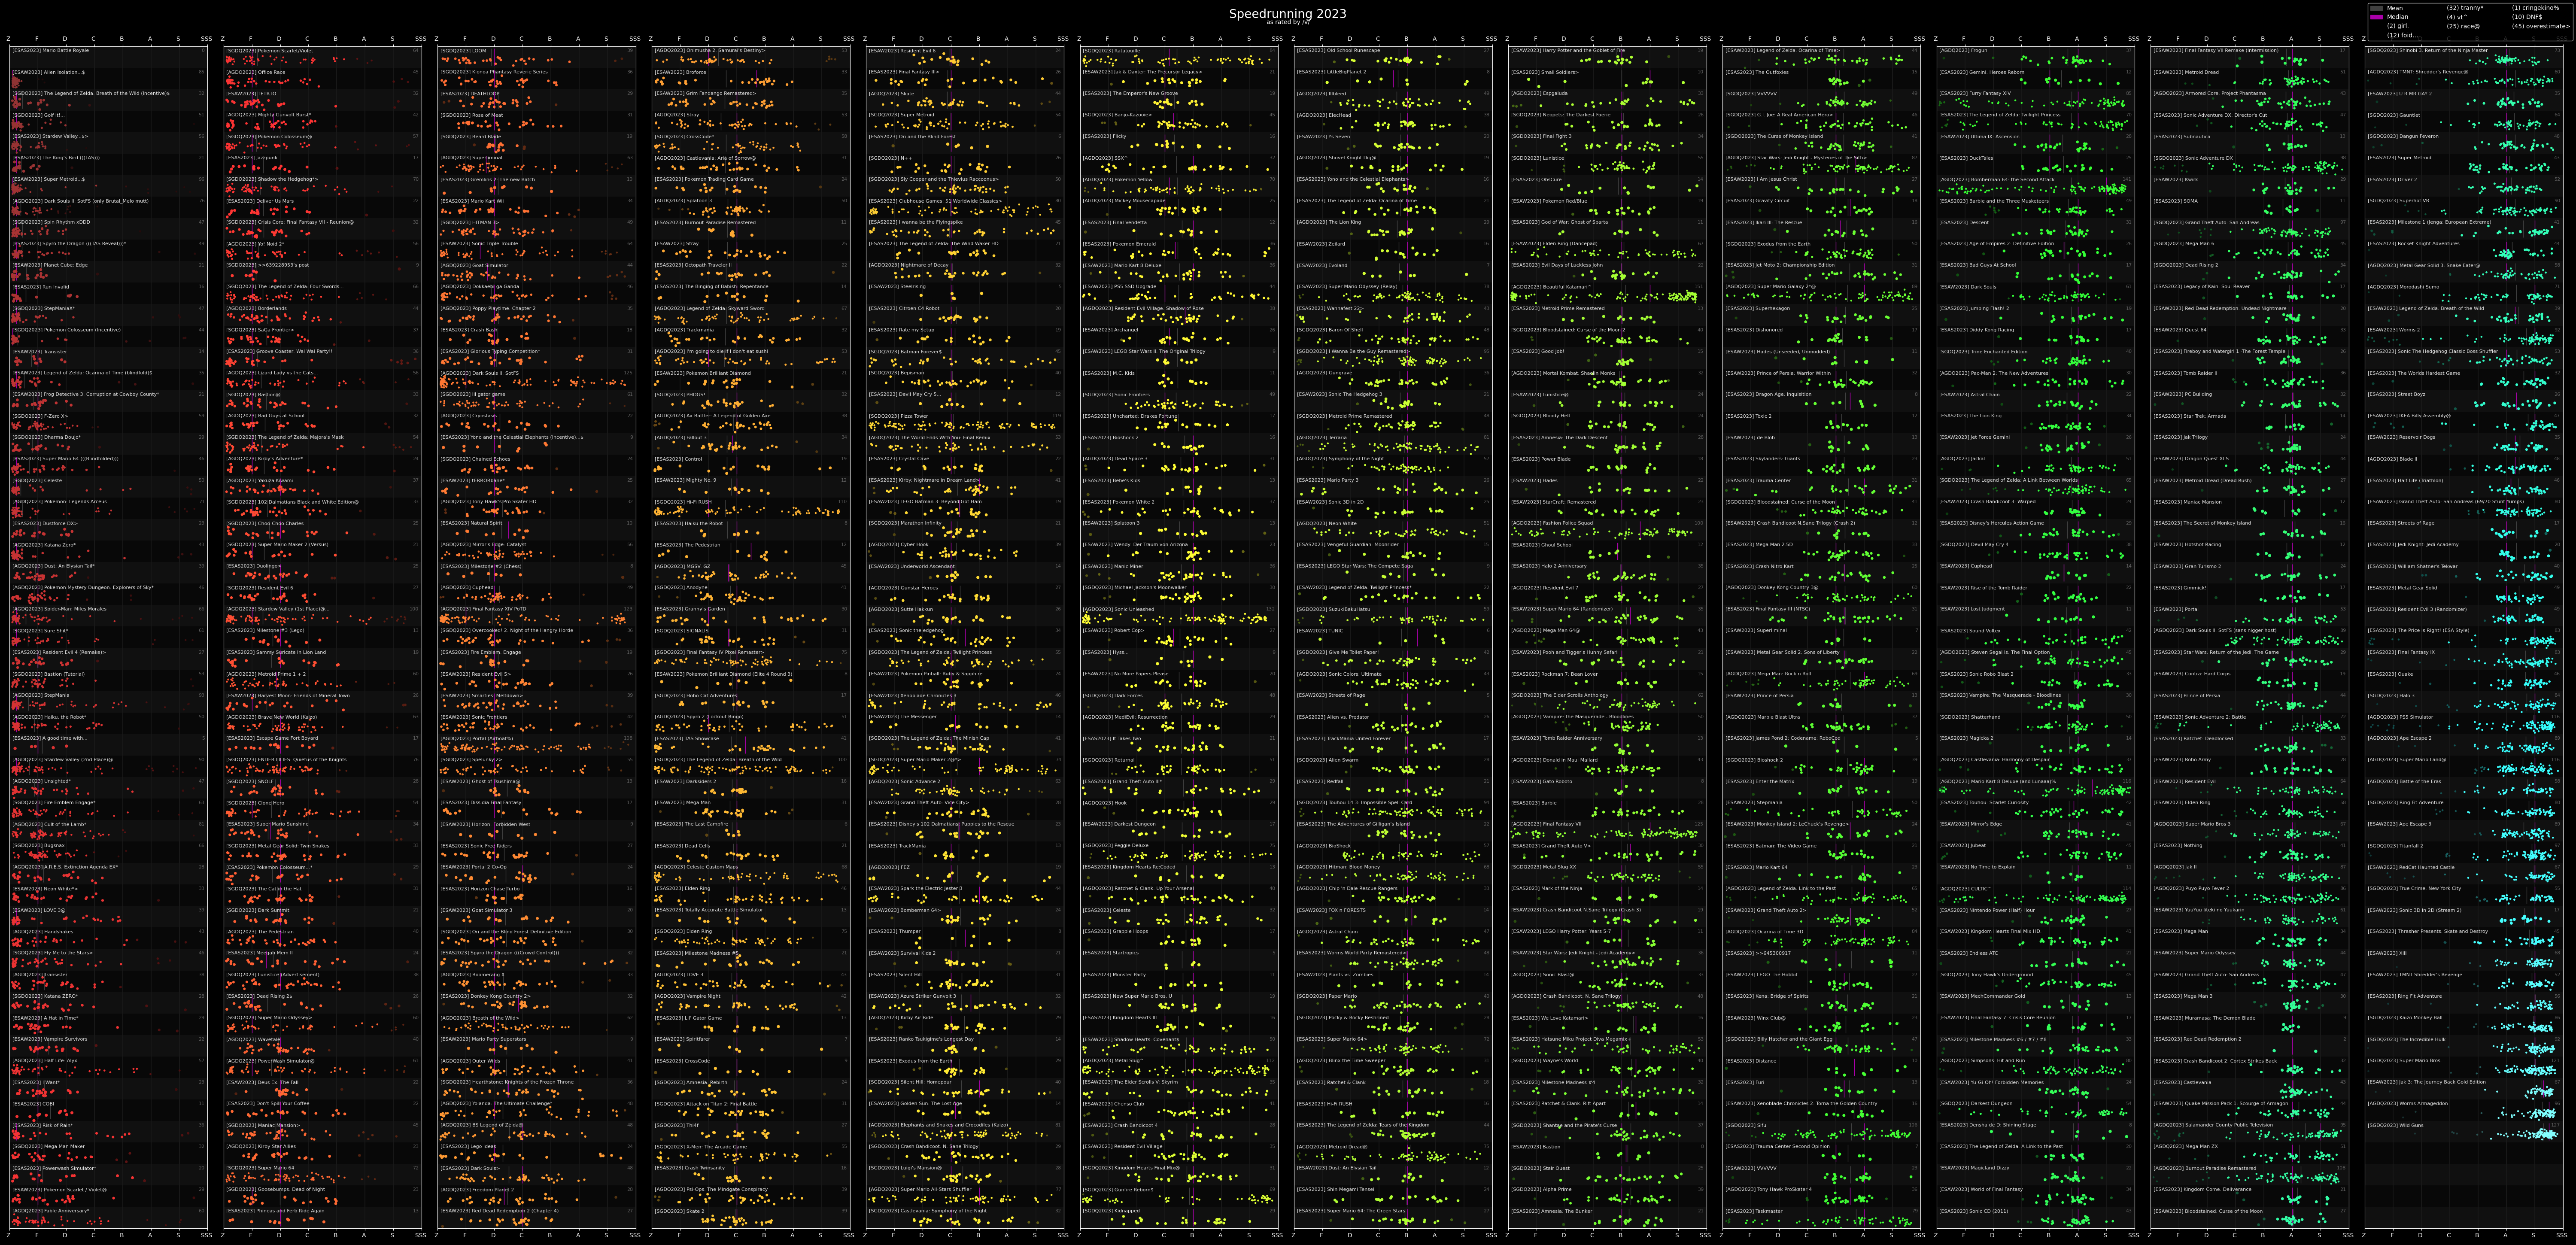Select '[ESAW2023] Kwirk' row label
This screenshot has height=1245, width=2576.
coord(2176,179)
